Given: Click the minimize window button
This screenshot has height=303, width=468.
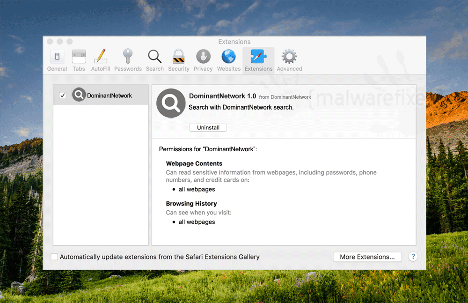Looking at the screenshot, I should 60,42.
